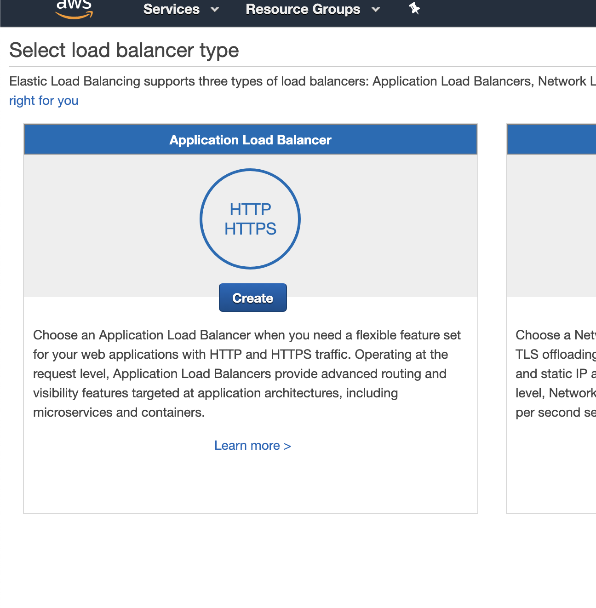Click the HTTP HTTPS circle icon
Viewport: 596px width, 608px height.
click(x=250, y=219)
